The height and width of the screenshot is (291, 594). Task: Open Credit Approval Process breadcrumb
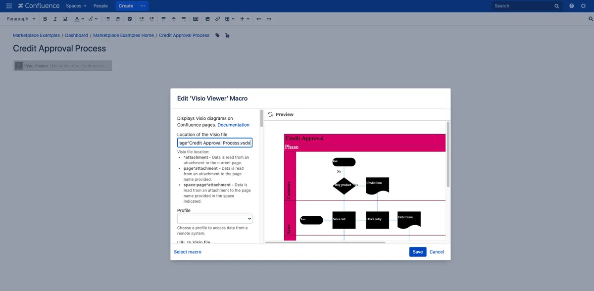tap(184, 36)
